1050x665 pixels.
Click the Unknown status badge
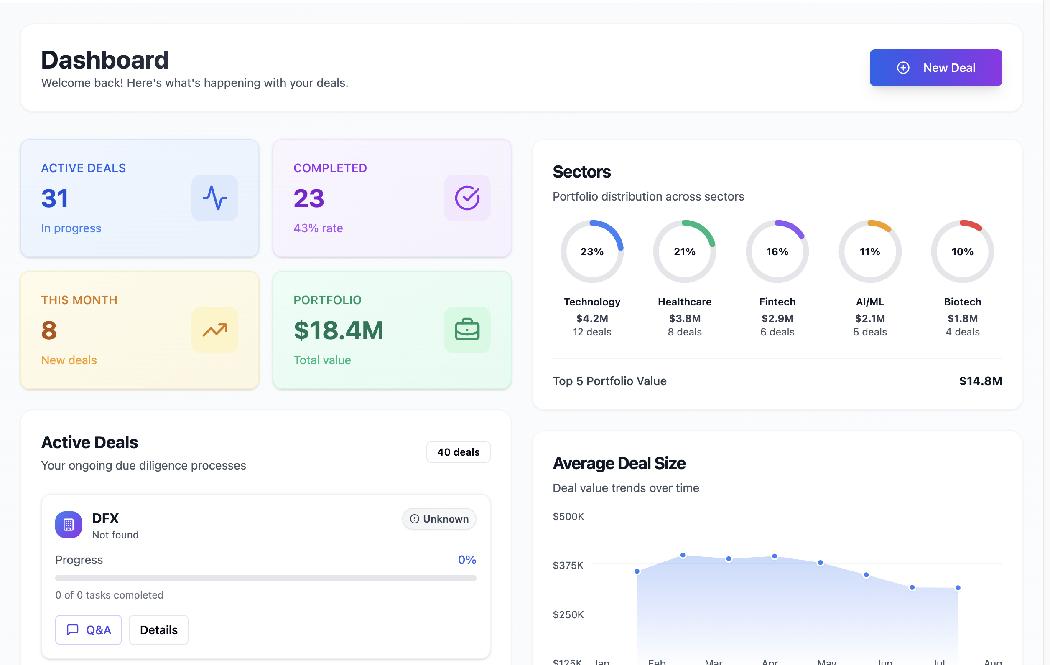[x=438, y=519]
